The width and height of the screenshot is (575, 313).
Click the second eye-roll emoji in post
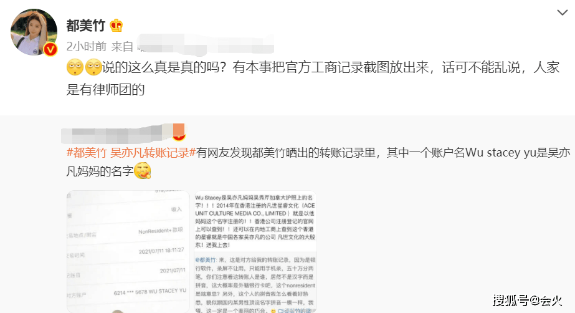pos(93,67)
